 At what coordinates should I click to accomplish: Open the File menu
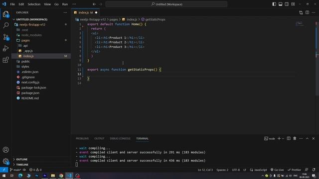click(12, 4)
